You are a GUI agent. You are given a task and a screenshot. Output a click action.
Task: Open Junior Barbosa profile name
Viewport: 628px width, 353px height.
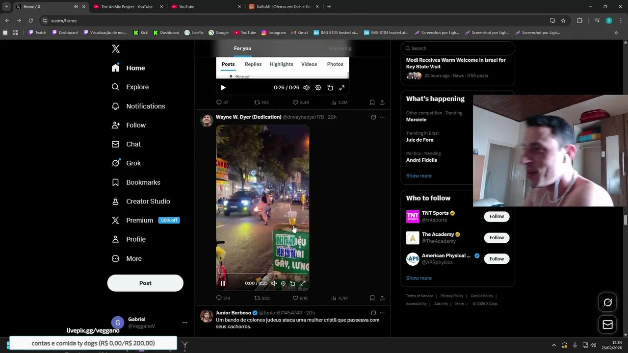(x=233, y=313)
